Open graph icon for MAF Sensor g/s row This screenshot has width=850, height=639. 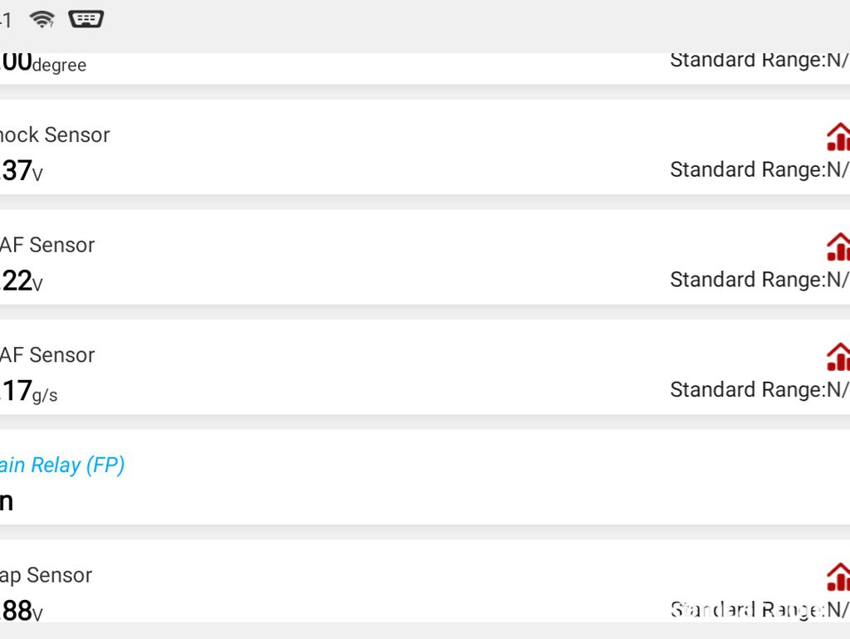coord(838,357)
